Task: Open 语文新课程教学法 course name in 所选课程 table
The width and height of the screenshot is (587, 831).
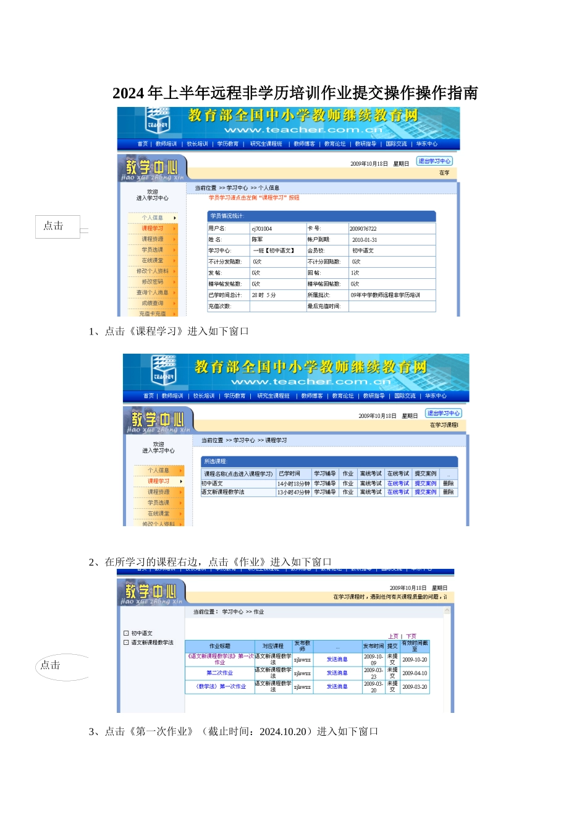Action: [x=222, y=492]
